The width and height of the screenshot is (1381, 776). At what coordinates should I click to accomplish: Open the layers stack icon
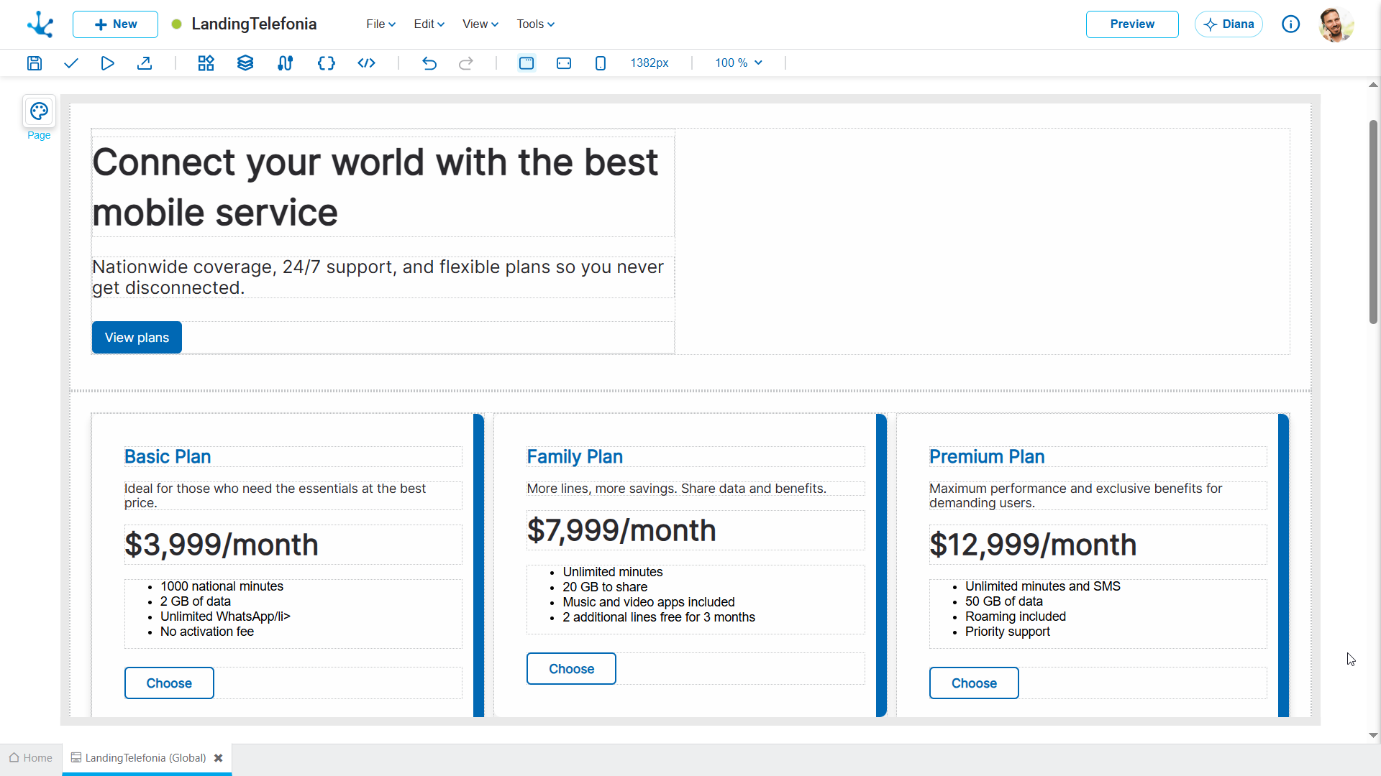click(245, 63)
